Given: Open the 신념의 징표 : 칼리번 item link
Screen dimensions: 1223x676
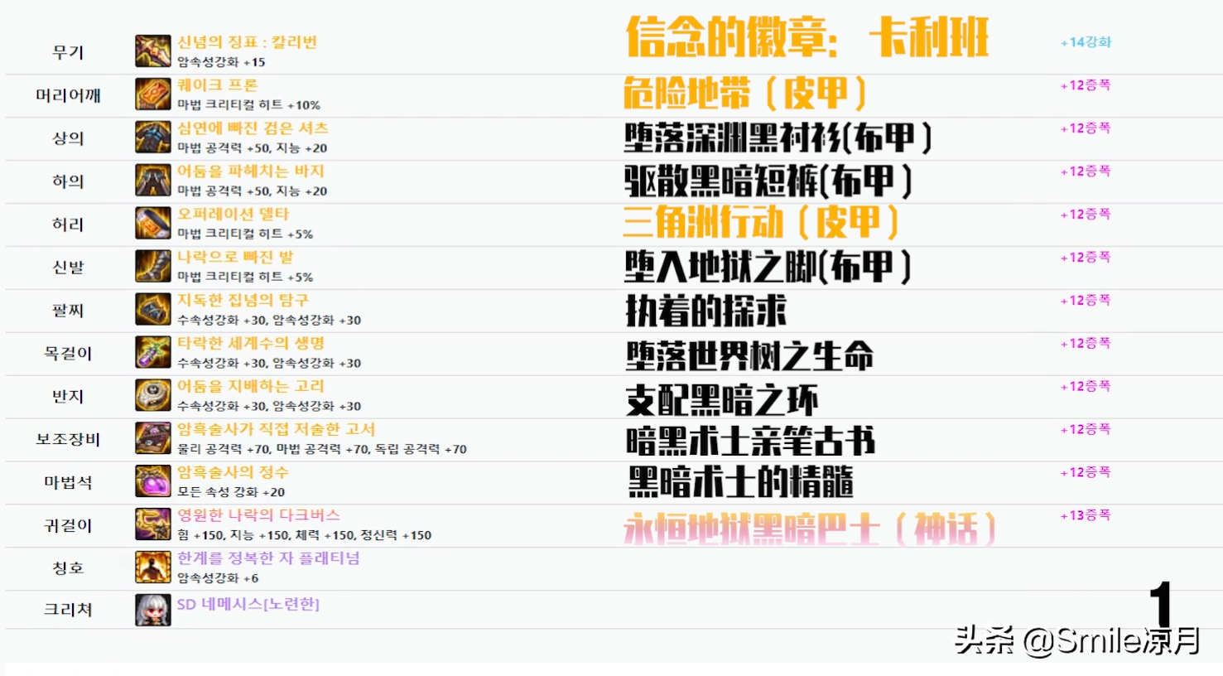Looking at the screenshot, I should point(247,42).
